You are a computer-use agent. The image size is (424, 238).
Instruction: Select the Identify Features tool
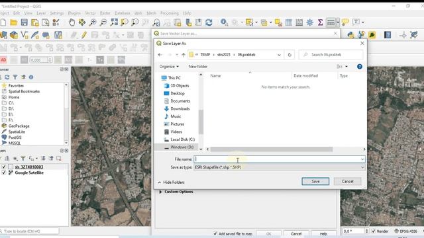(x=224, y=22)
